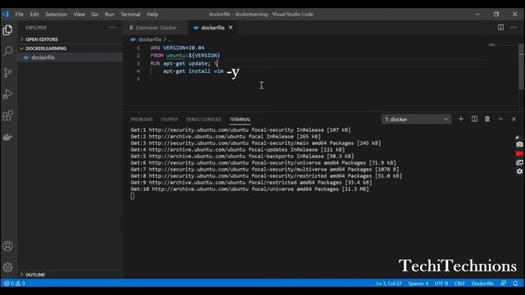Screen dimensions: 525x295
Task: Open the terminal selector dropdown '1: docker'
Action: [416, 119]
